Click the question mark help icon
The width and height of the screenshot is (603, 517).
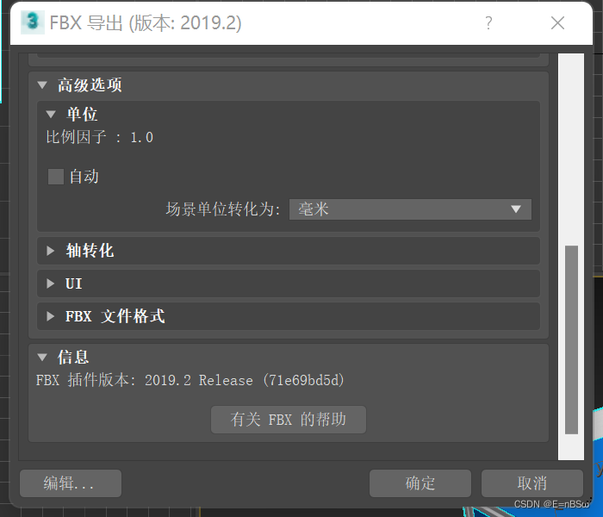(x=488, y=23)
